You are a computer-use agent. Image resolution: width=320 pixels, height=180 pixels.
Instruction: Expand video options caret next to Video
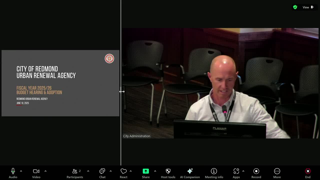click(x=45, y=171)
